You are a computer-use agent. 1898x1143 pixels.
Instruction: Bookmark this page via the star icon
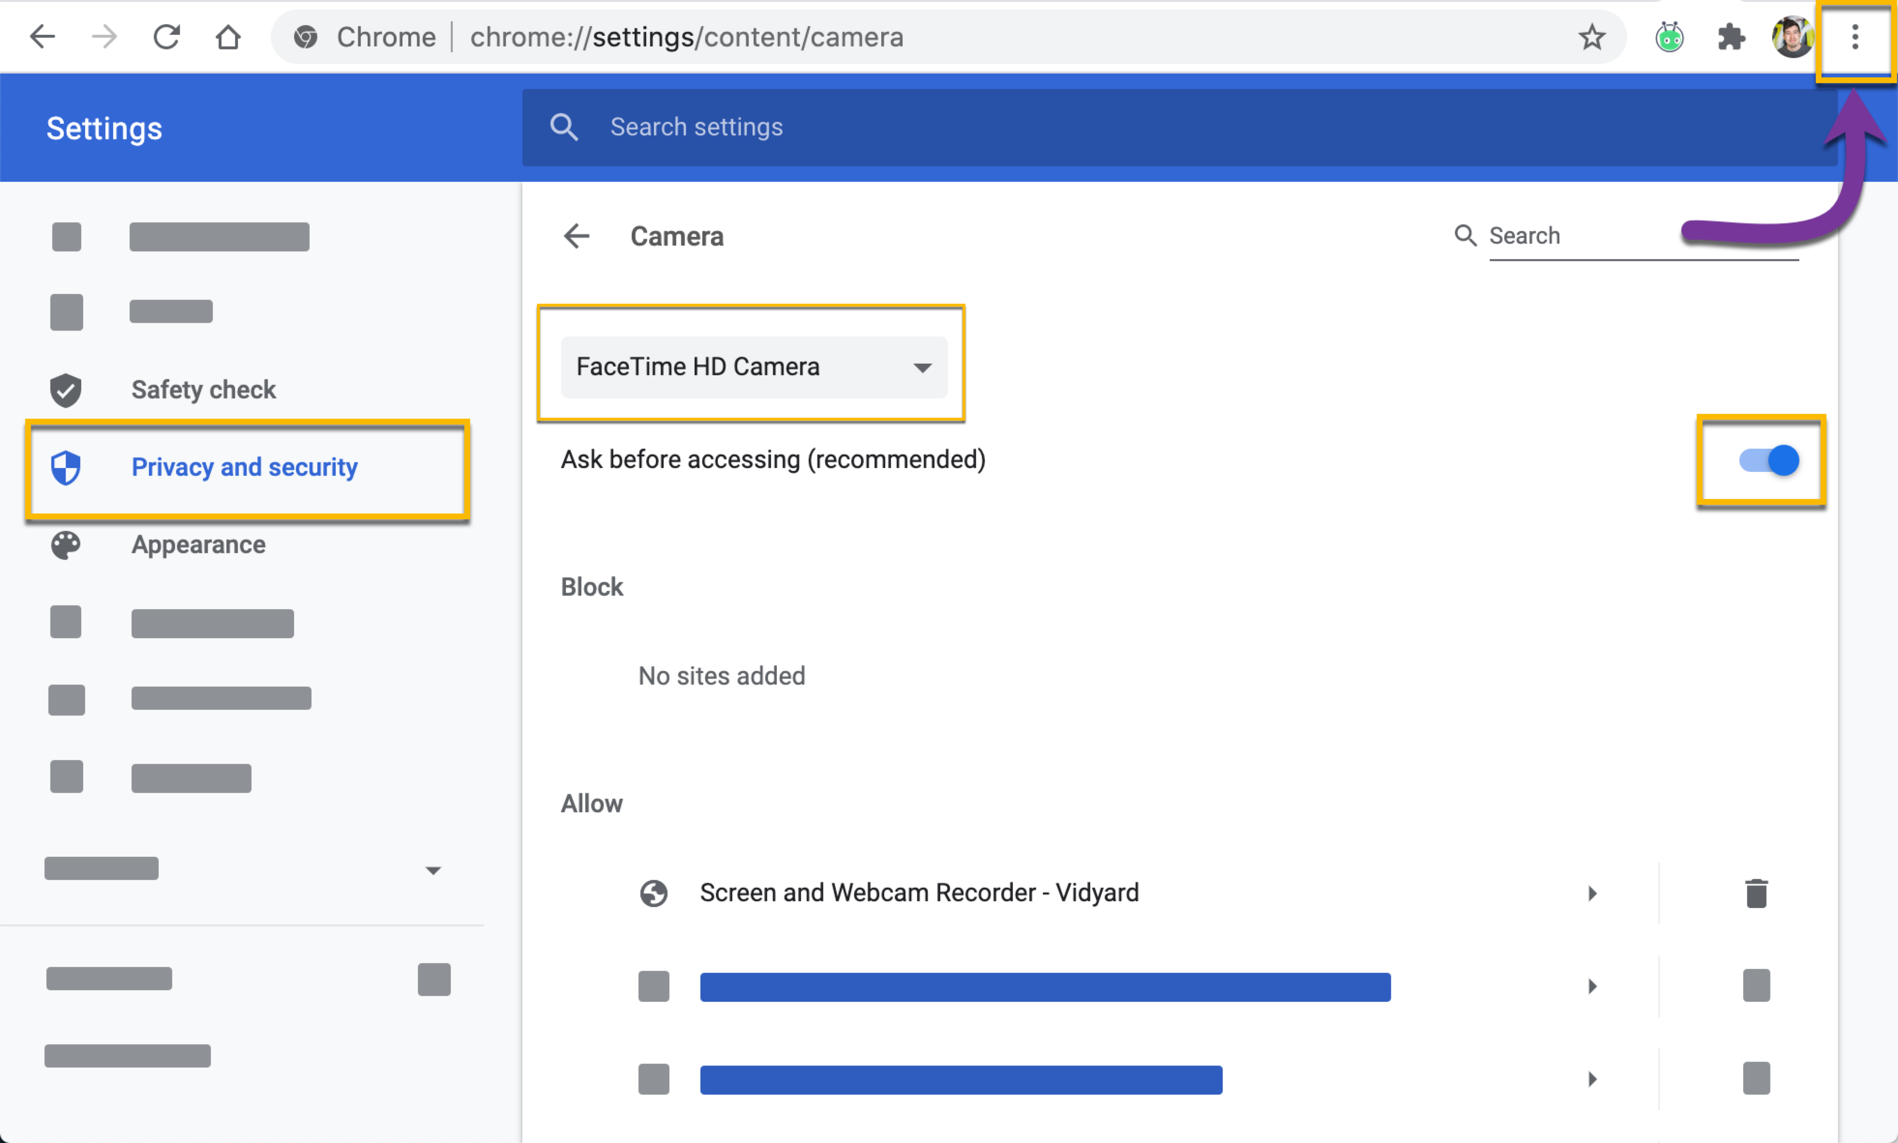pos(1591,37)
